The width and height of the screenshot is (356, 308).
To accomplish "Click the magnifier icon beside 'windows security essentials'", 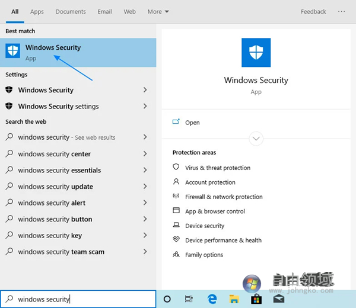I will [x=9, y=170].
